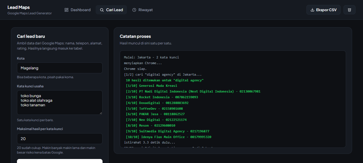The image size is (363, 163).
Task: Click the Riwayat clock icon
Action: pyautogui.click(x=134, y=10)
